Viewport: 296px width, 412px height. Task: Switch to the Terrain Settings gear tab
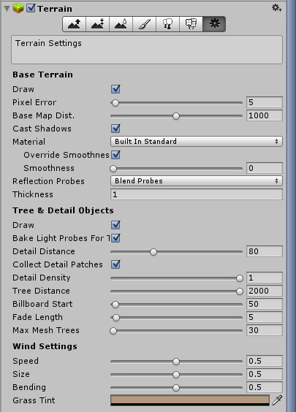click(214, 24)
